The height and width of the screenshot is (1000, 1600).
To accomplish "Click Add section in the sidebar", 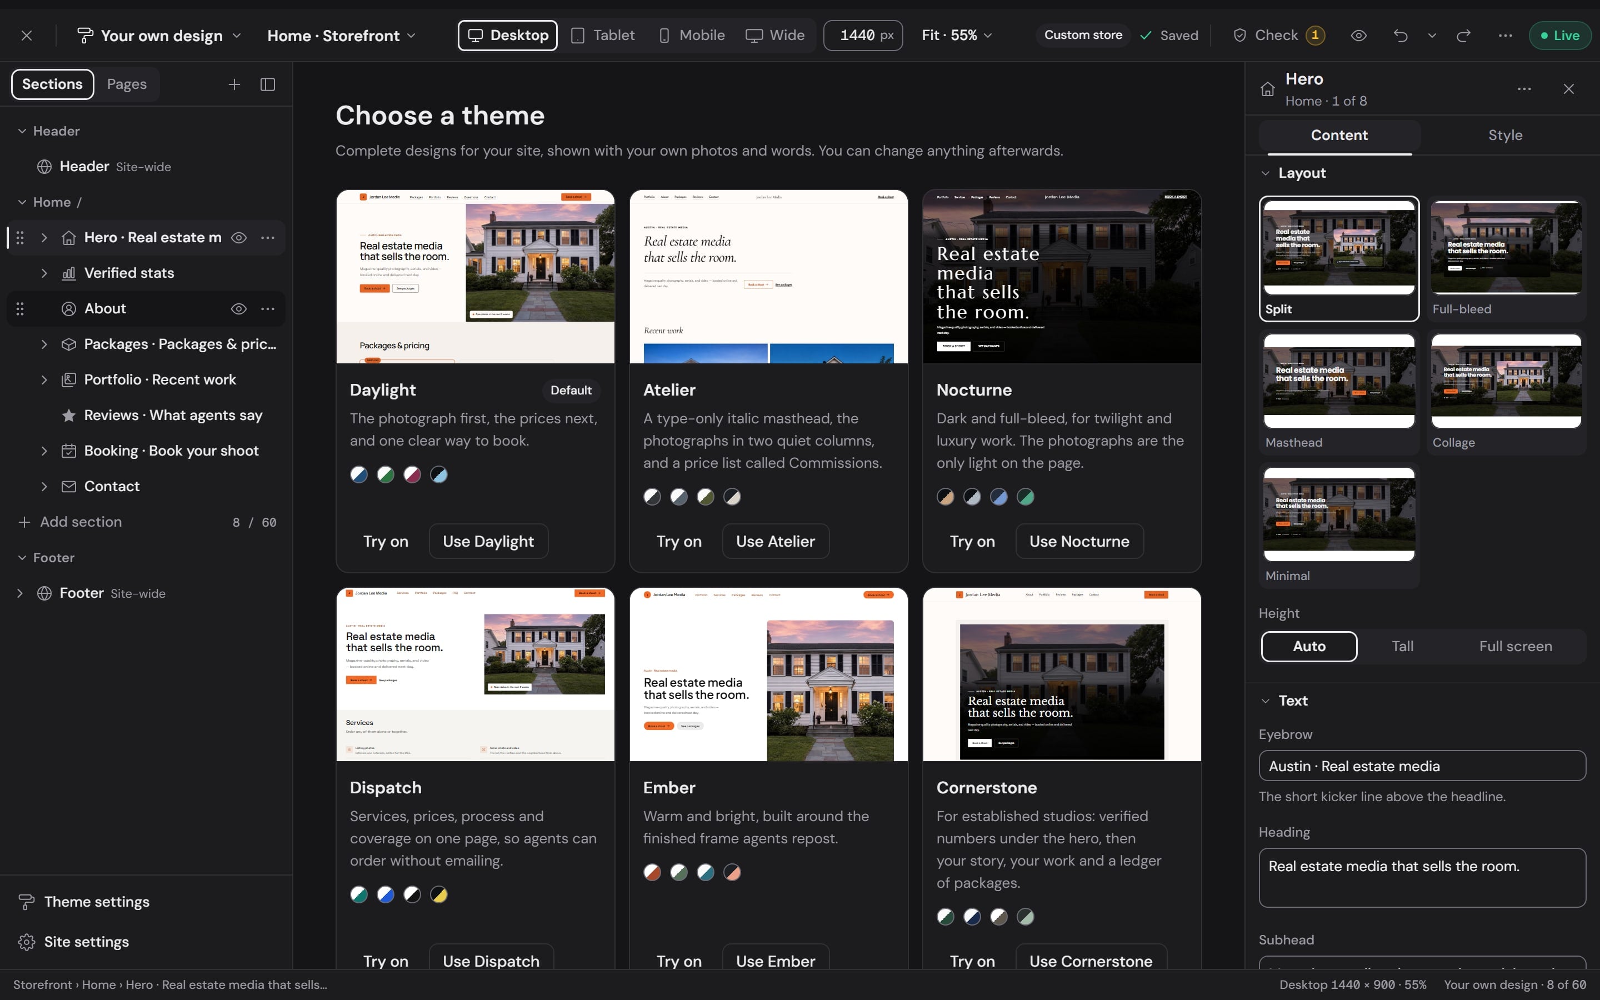I will click(81, 522).
